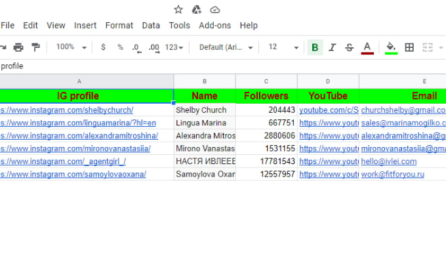Select the Lingua Marina name cell
The image size is (446, 279).
(205, 123)
